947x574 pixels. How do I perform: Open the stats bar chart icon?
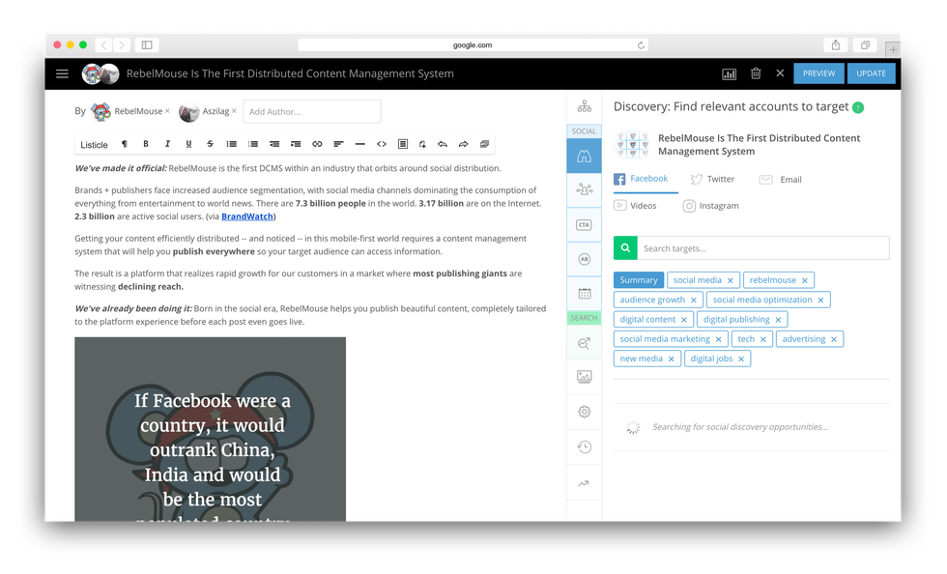pyautogui.click(x=729, y=73)
